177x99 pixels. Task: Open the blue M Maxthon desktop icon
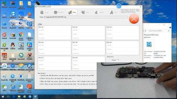click(21, 15)
